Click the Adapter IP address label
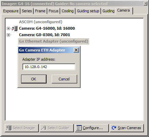The image size is (149, 137). tap(39, 59)
